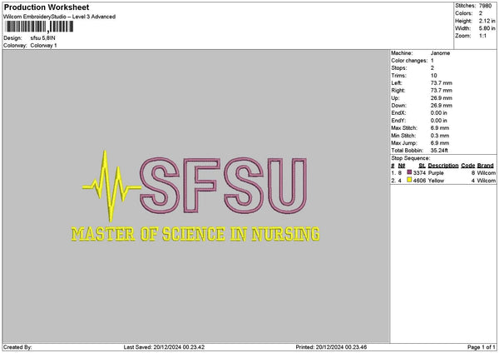Click the Stops value '2'
Image resolution: width=499 pixels, height=353 pixels.
click(432, 68)
